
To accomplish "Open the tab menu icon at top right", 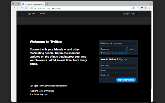I will pyautogui.click(x=150, y=4).
